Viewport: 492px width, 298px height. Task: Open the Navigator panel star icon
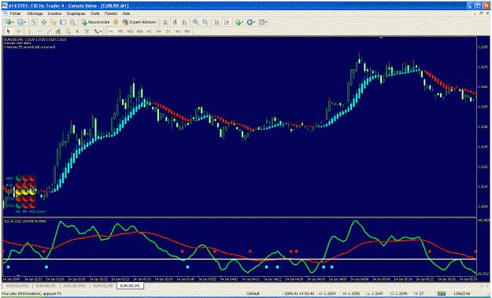[54, 22]
